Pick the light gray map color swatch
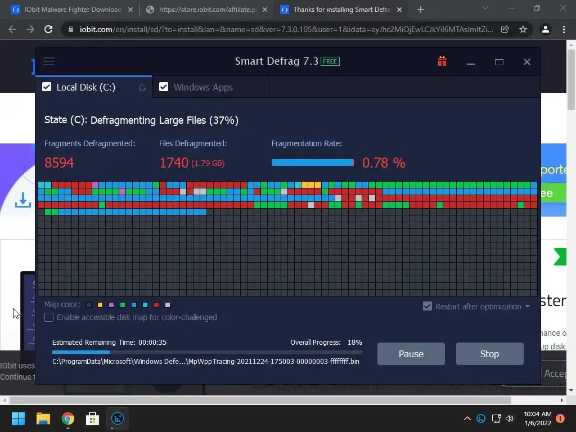 click(x=168, y=305)
